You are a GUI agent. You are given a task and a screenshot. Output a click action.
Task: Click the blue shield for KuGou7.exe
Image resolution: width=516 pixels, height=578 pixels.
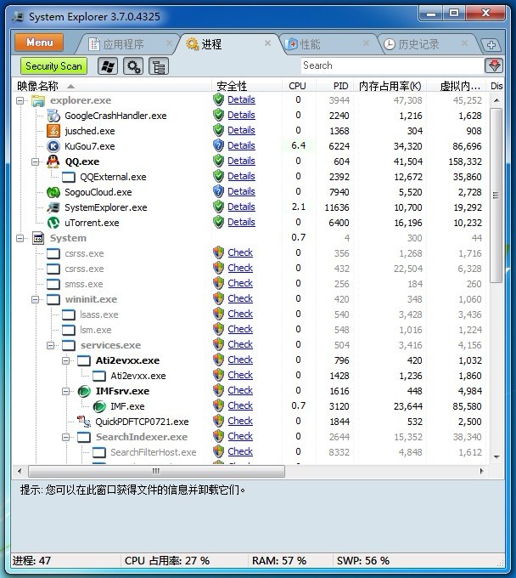tap(219, 145)
